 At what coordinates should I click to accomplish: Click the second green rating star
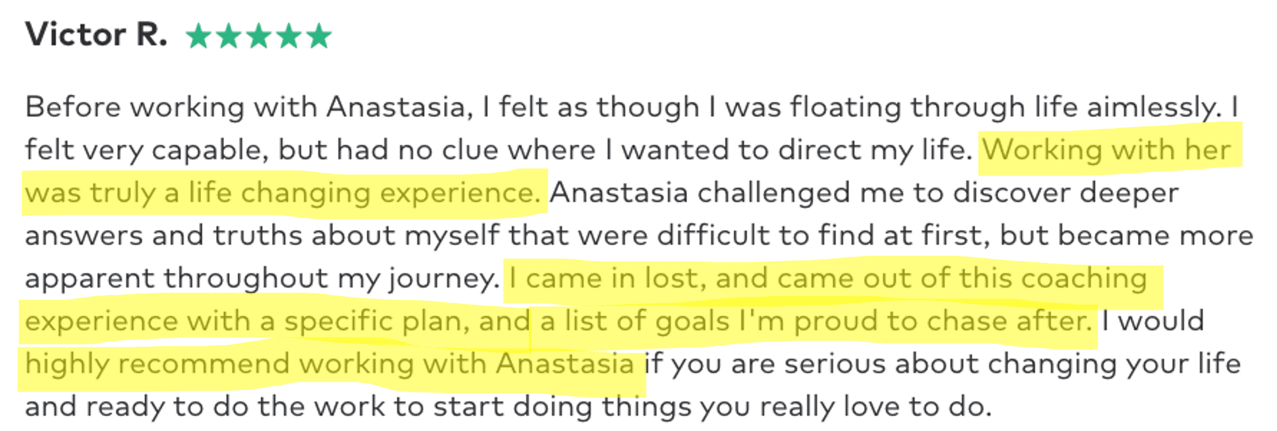[229, 36]
